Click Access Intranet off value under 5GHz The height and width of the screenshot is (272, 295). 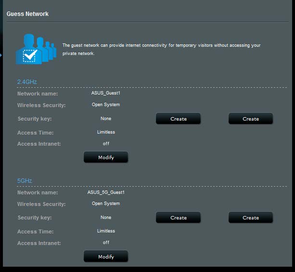click(x=106, y=243)
